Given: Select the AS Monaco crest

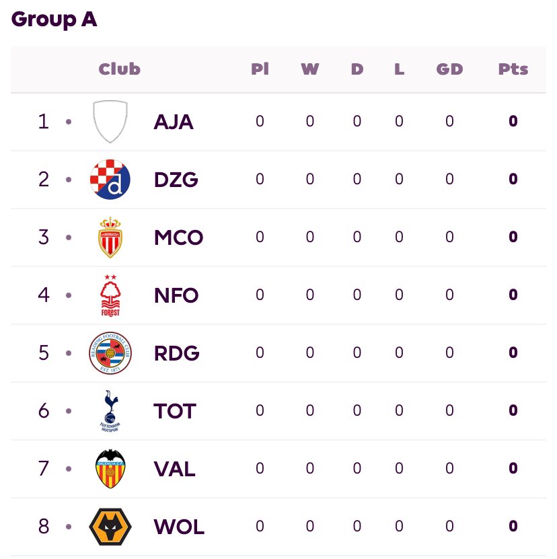Looking at the screenshot, I should click(x=110, y=237).
